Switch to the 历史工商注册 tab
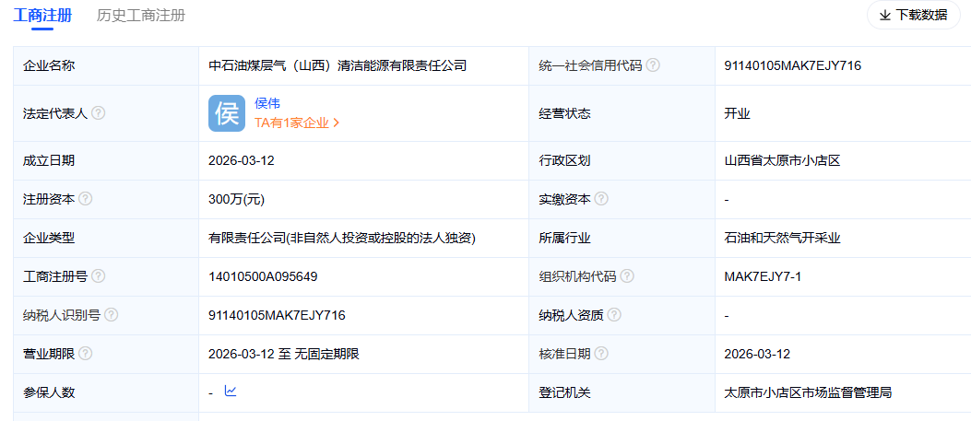Image resolution: width=971 pixels, height=421 pixels. [140, 16]
